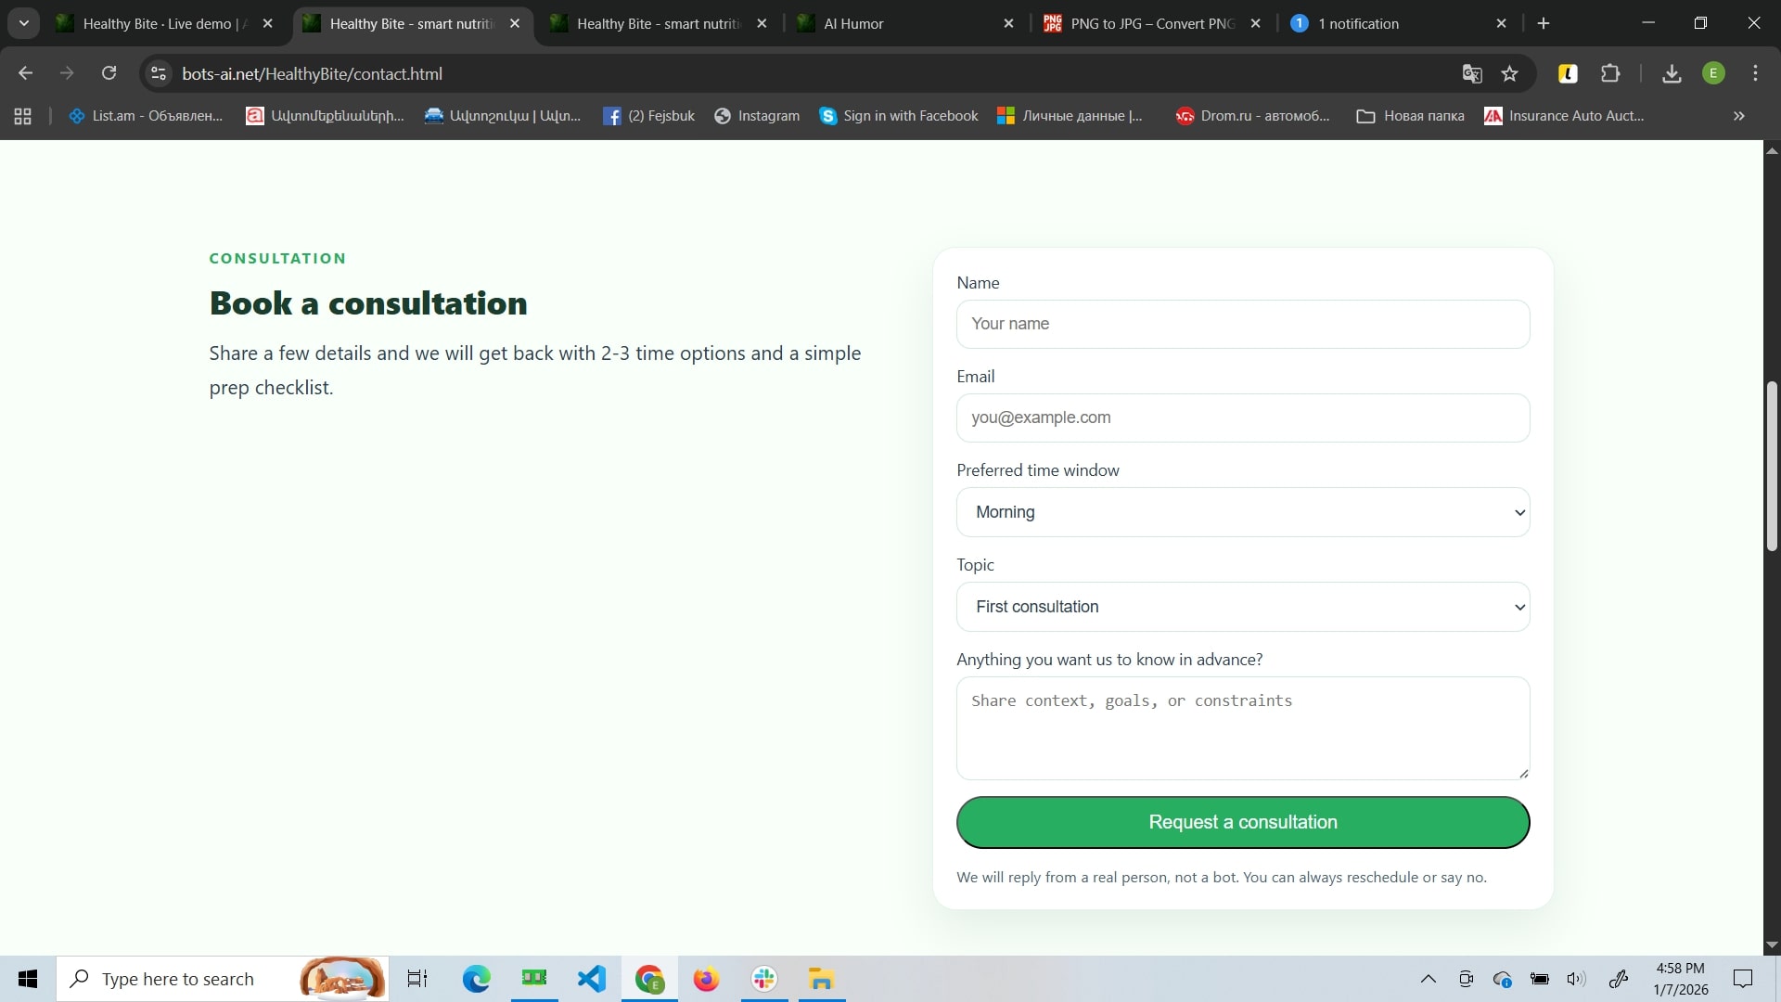Image resolution: width=1781 pixels, height=1002 pixels.
Task: Open the Topic dropdown showing First consultation
Action: click(x=1242, y=607)
